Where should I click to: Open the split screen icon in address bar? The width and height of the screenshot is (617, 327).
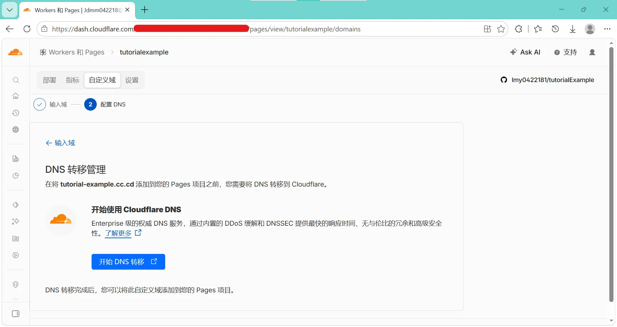tap(487, 29)
